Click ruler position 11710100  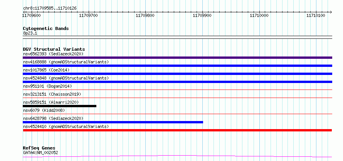click(316, 15)
